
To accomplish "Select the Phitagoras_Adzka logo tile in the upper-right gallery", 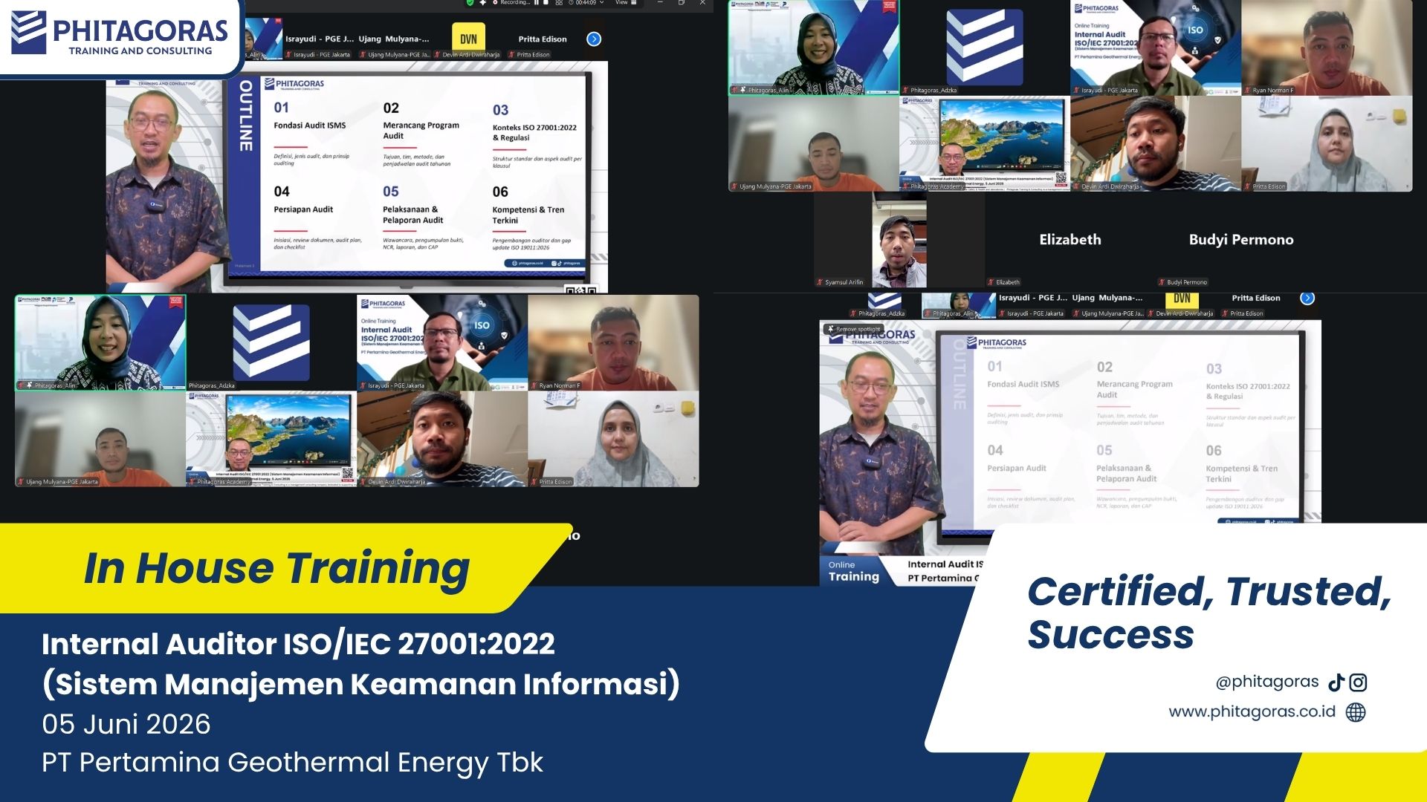I will pyautogui.click(x=985, y=48).
